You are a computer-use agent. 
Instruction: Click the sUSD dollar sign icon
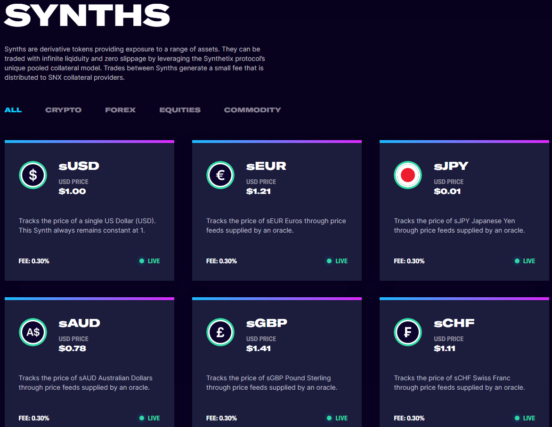[32, 175]
